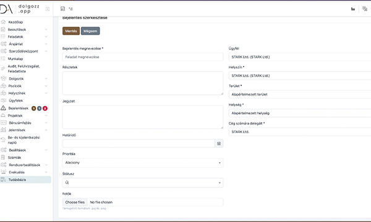Click the Bérszámfejtés sidebar icon
This screenshot has width=371, height=222.
[x=4, y=123]
